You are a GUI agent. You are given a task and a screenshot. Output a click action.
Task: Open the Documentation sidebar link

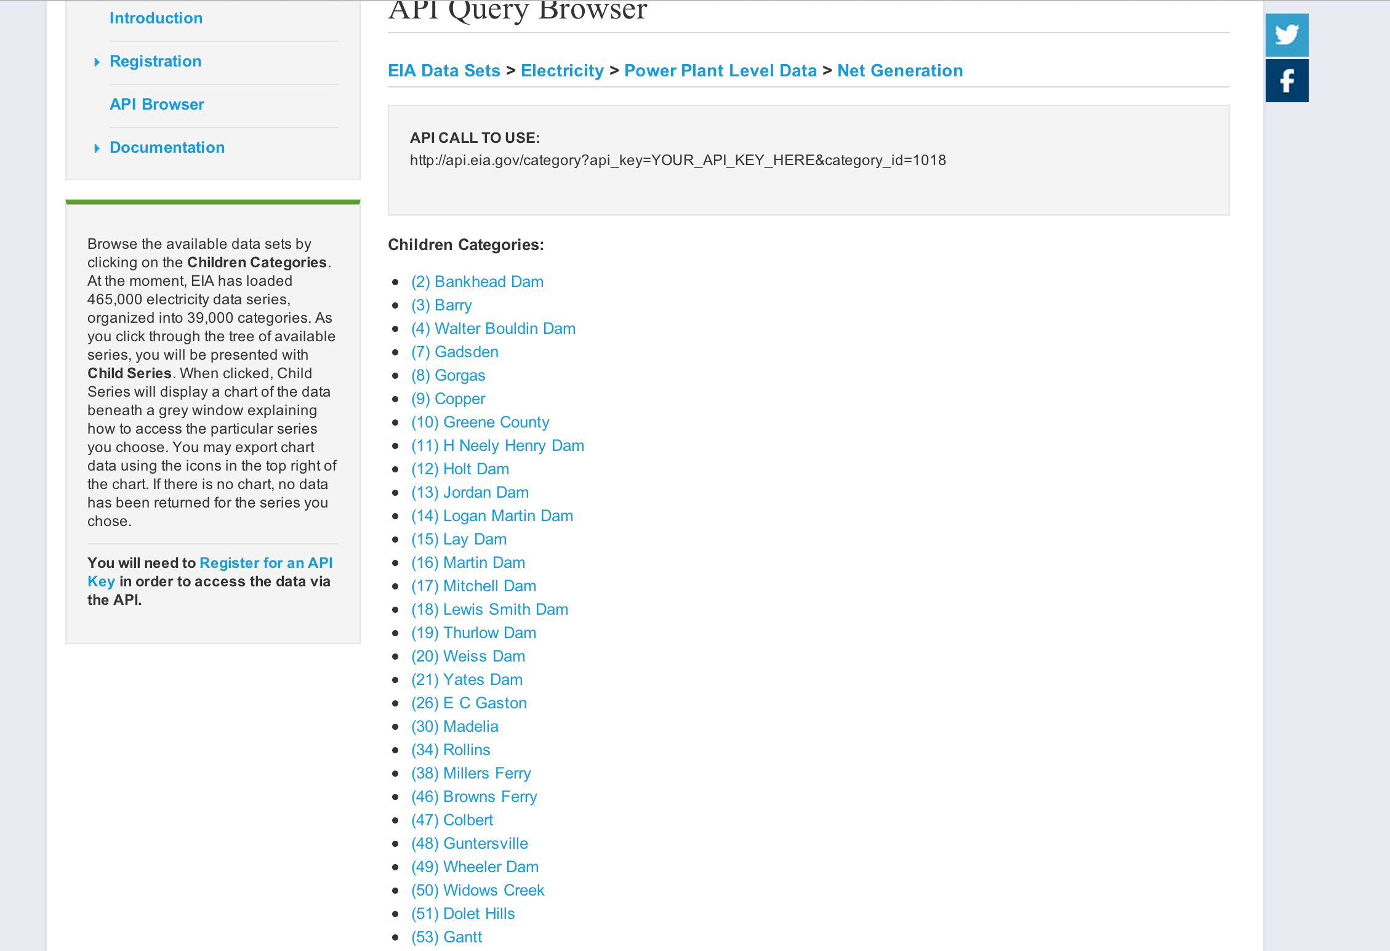[x=167, y=147]
